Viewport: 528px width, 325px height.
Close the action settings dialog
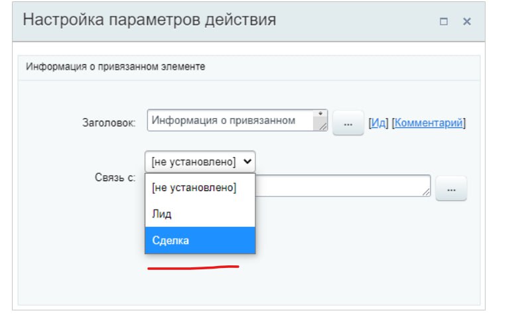[467, 22]
